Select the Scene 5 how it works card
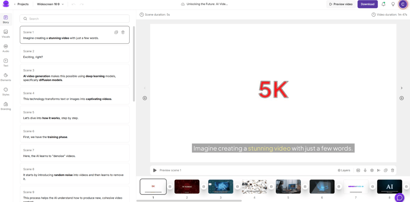The image size is (410, 202). click(x=74, y=115)
